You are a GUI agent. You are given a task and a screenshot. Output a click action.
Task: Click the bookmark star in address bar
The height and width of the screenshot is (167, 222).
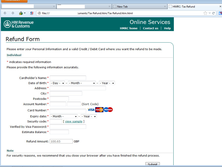tap(205, 13)
